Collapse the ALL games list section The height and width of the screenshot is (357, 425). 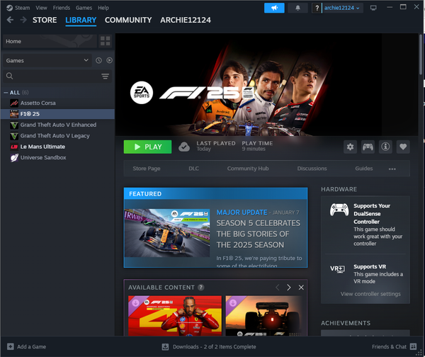6,93
